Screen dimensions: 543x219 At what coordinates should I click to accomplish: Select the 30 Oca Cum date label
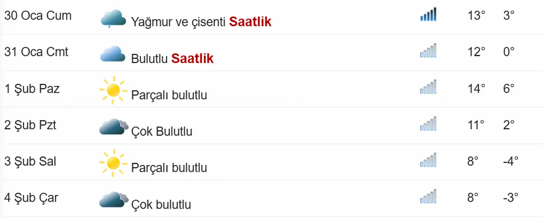pyautogui.click(x=37, y=15)
